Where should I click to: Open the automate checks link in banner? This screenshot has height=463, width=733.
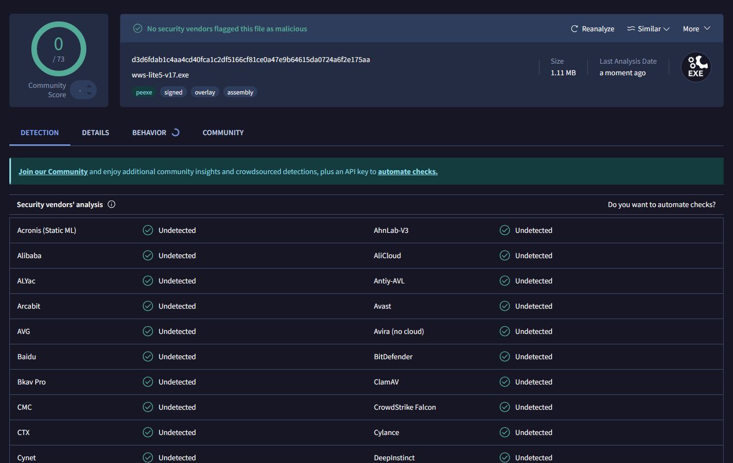click(408, 171)
